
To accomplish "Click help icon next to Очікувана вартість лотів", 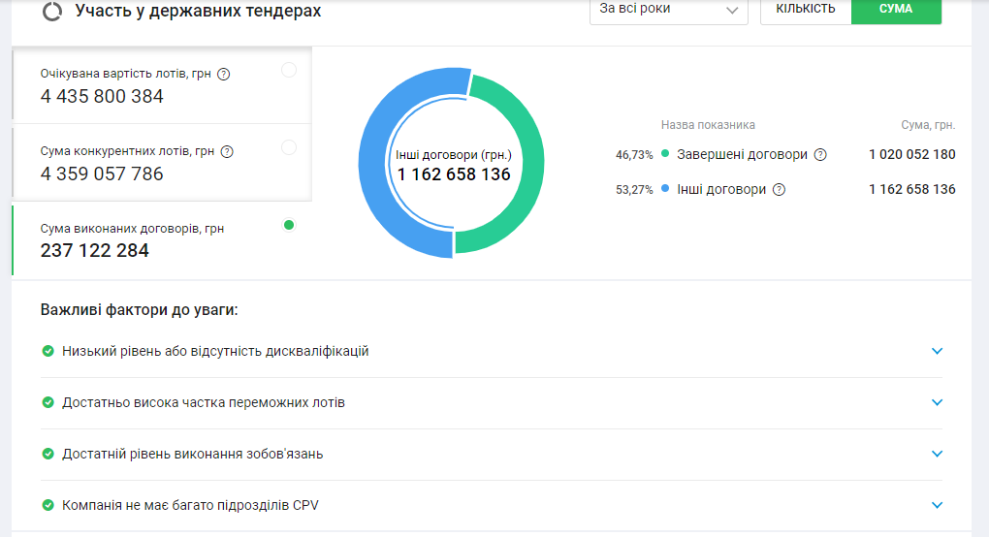I will point(224,74).
